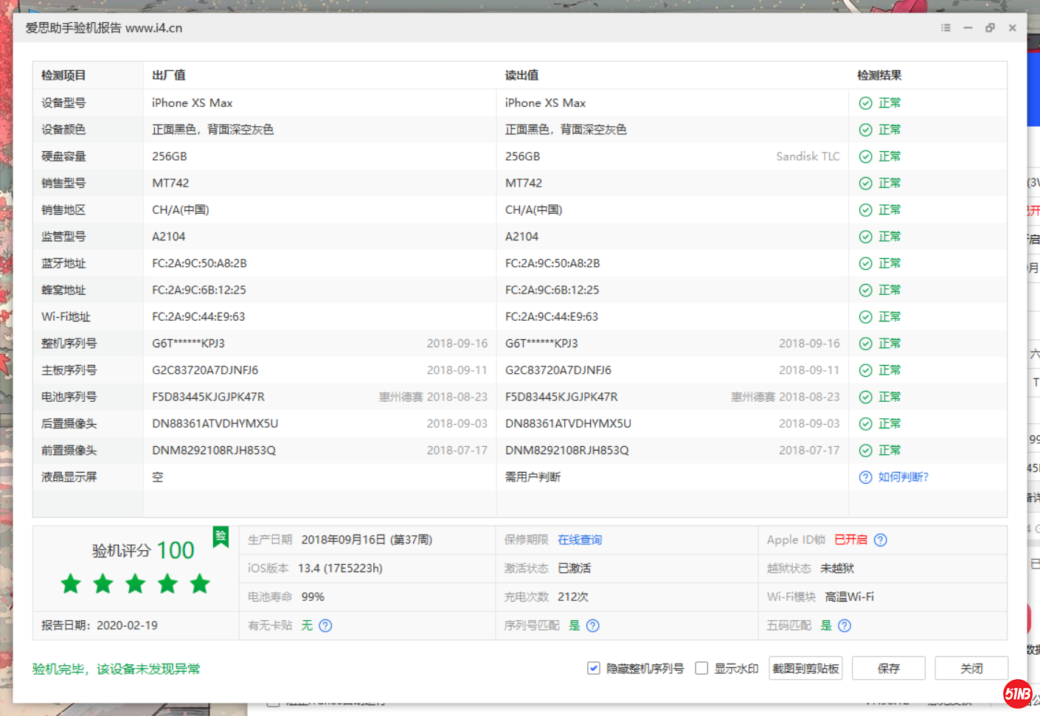Screen dimensions: 1040x716
Task: Click the question mark beside 有无卡贴
Action: (325, 625)
